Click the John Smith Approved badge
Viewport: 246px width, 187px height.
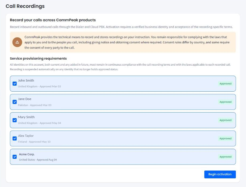pyautogui.click(x=225, y=83)
